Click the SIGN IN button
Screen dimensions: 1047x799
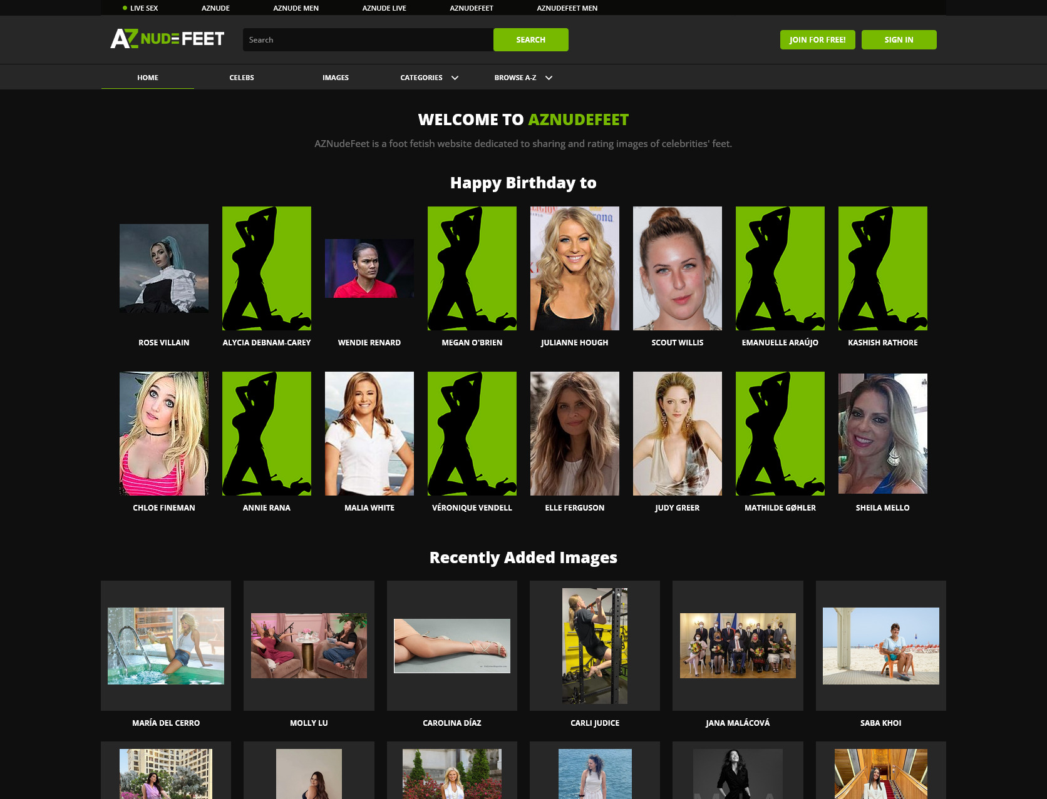point(899,39)
